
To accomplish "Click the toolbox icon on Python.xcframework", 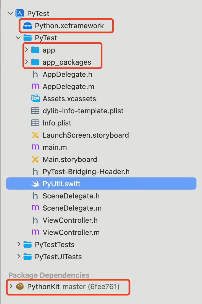I will [x=27, y=25].
